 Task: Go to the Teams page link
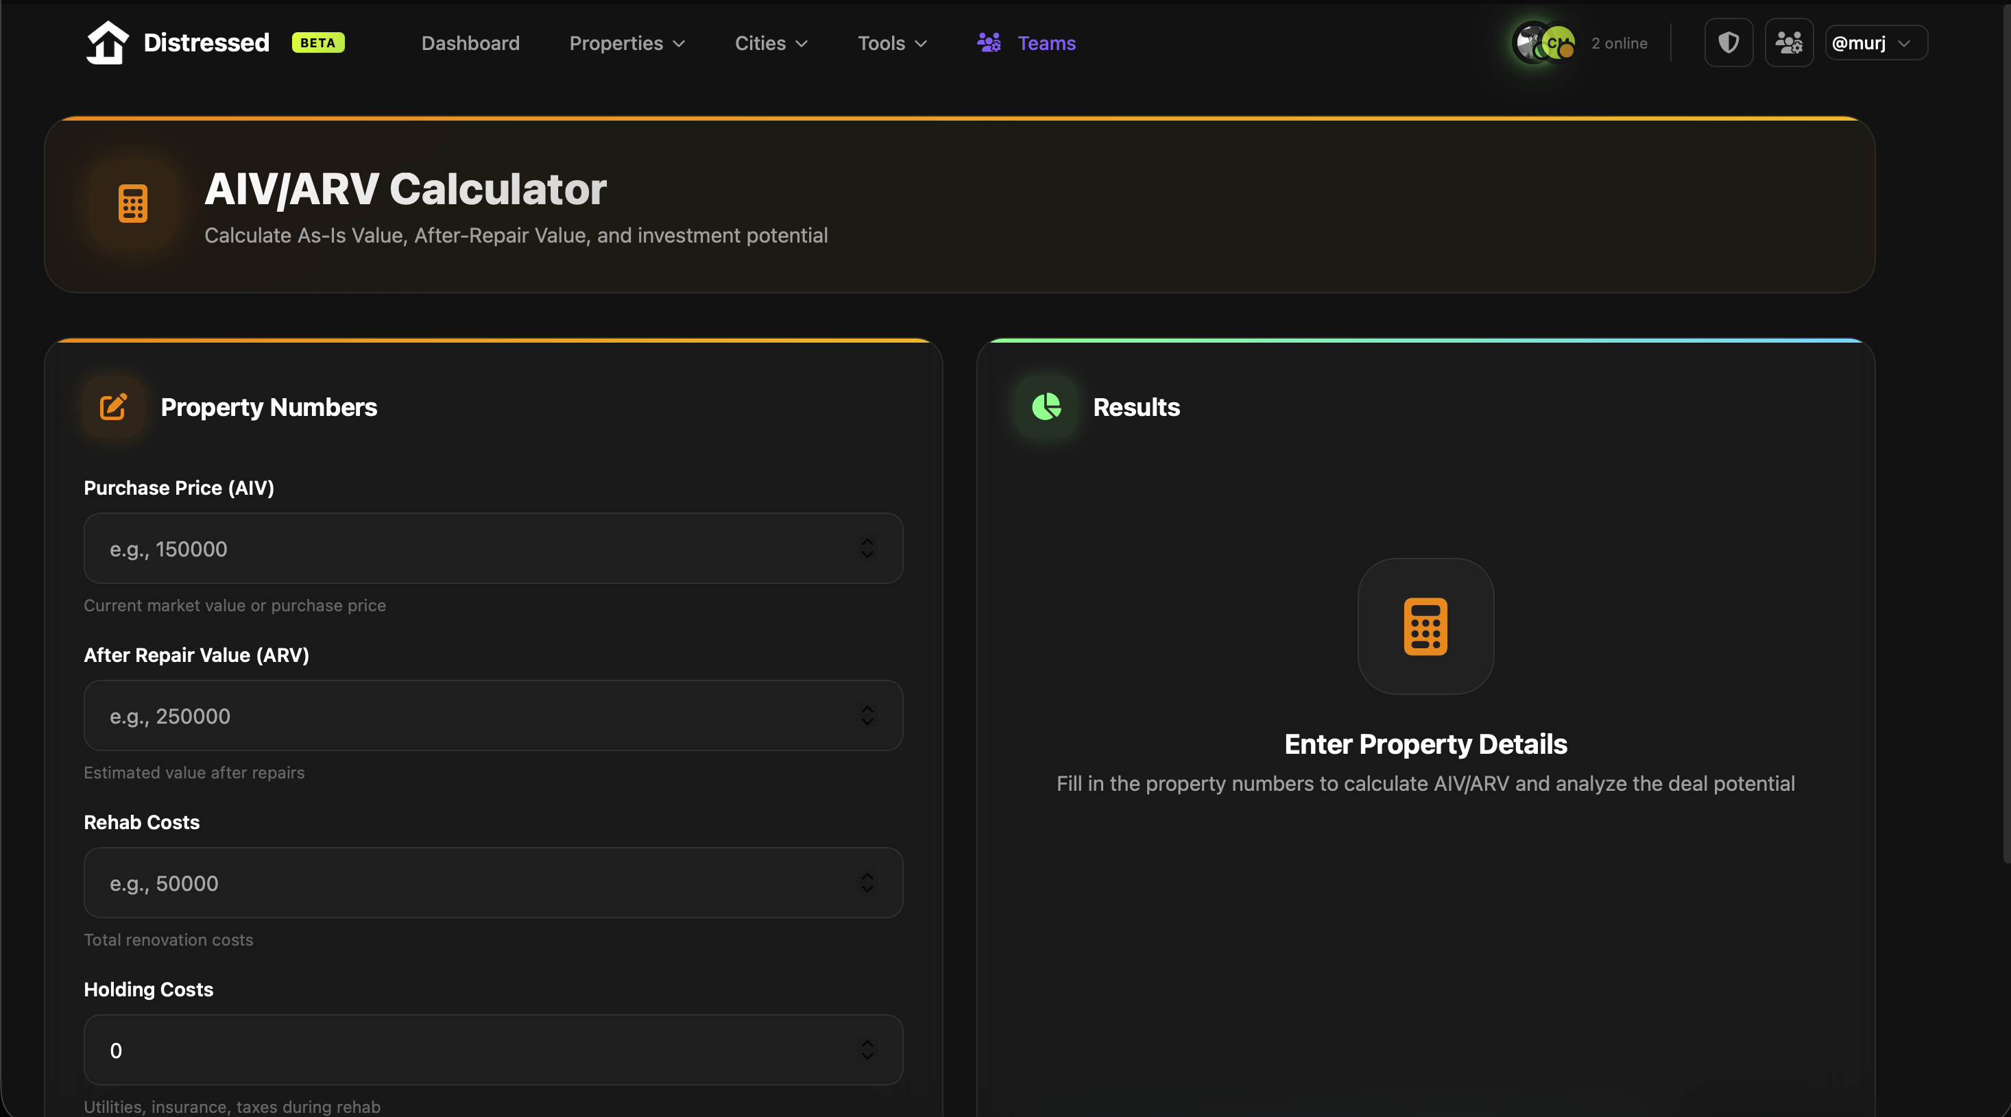click(1046, 44)
